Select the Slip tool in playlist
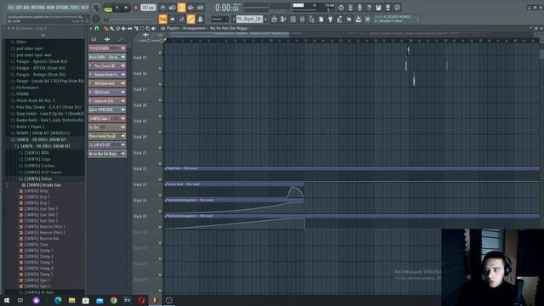Image resolution: width=544 pixels, height=306 pixels. (130, 28)
